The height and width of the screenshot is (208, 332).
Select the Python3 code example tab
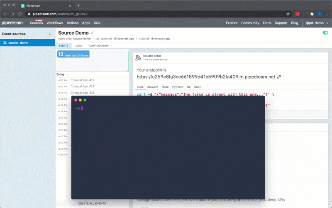[x=178, y=87]
